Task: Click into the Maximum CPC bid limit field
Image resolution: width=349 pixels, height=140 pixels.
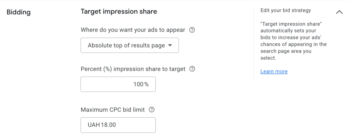Action: coord(118,125)
